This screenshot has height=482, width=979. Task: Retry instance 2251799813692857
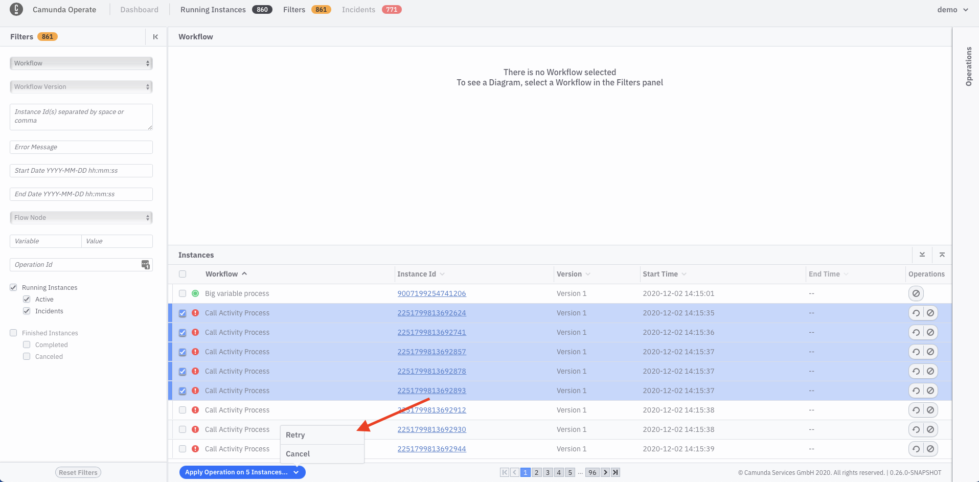(916, 352)
